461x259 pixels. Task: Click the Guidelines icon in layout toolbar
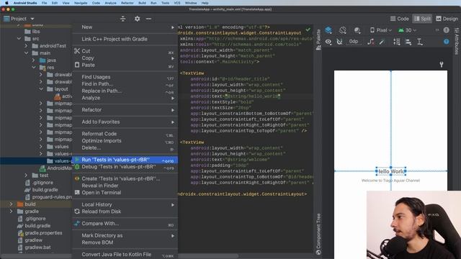pos(419,42)
